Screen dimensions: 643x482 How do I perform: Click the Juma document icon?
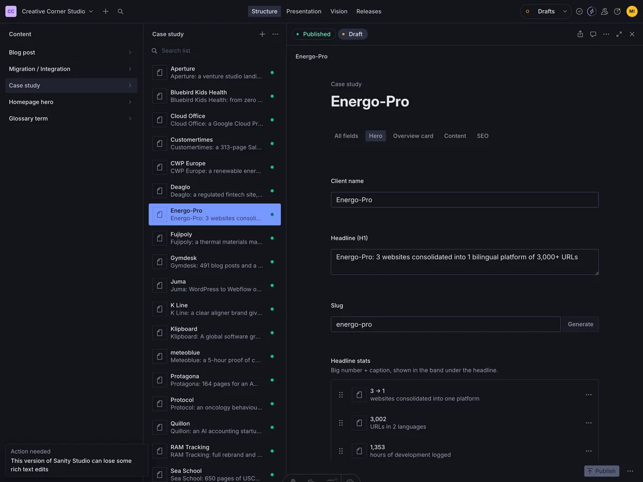pyautogui.click(x=160, y=285)
